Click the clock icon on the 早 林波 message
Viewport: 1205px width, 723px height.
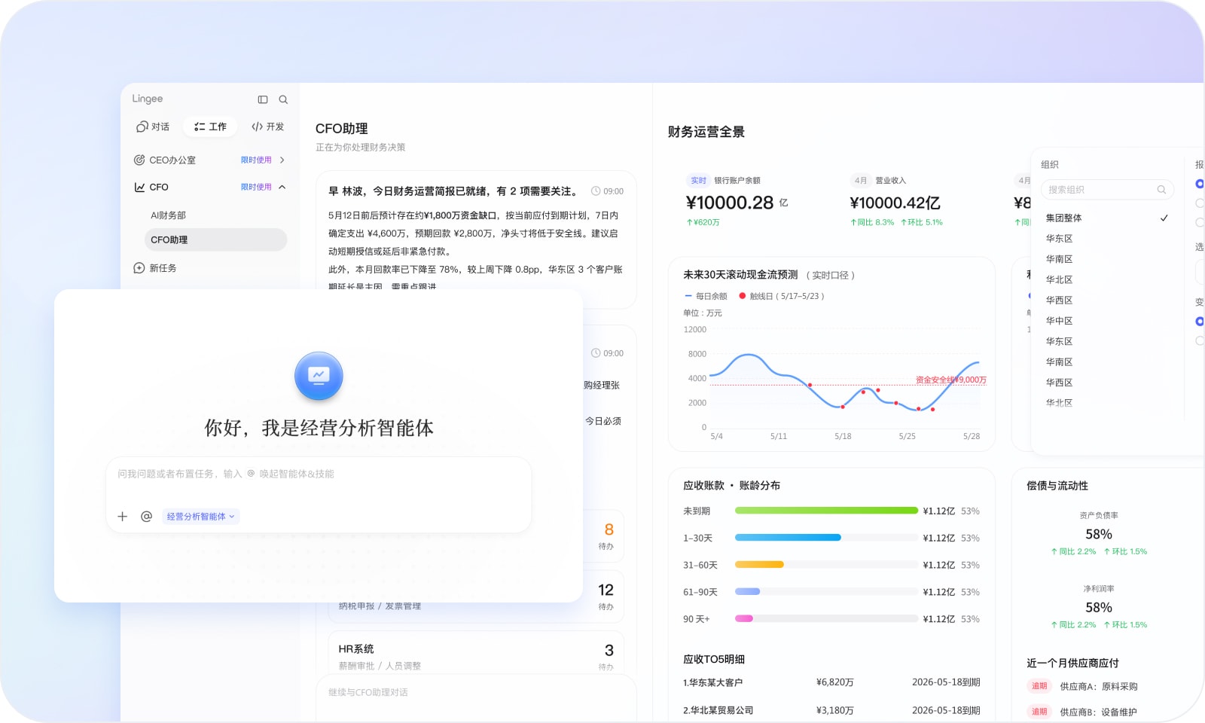596,191
